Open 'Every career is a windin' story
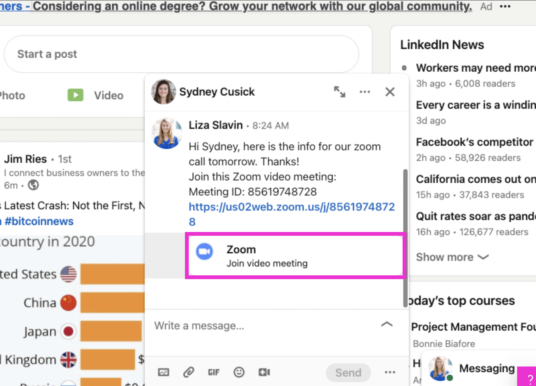Image resolution: width=536 pixels, height=386 pixels. point(476,105)
